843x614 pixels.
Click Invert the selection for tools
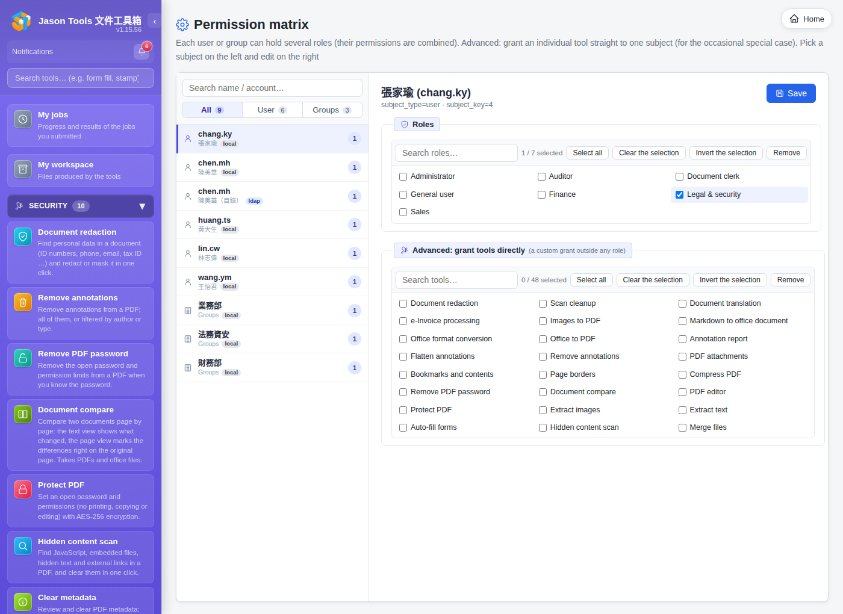click(730, 280)
